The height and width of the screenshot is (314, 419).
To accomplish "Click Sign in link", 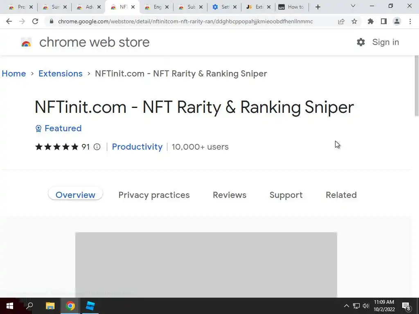I will coord(385,42).
